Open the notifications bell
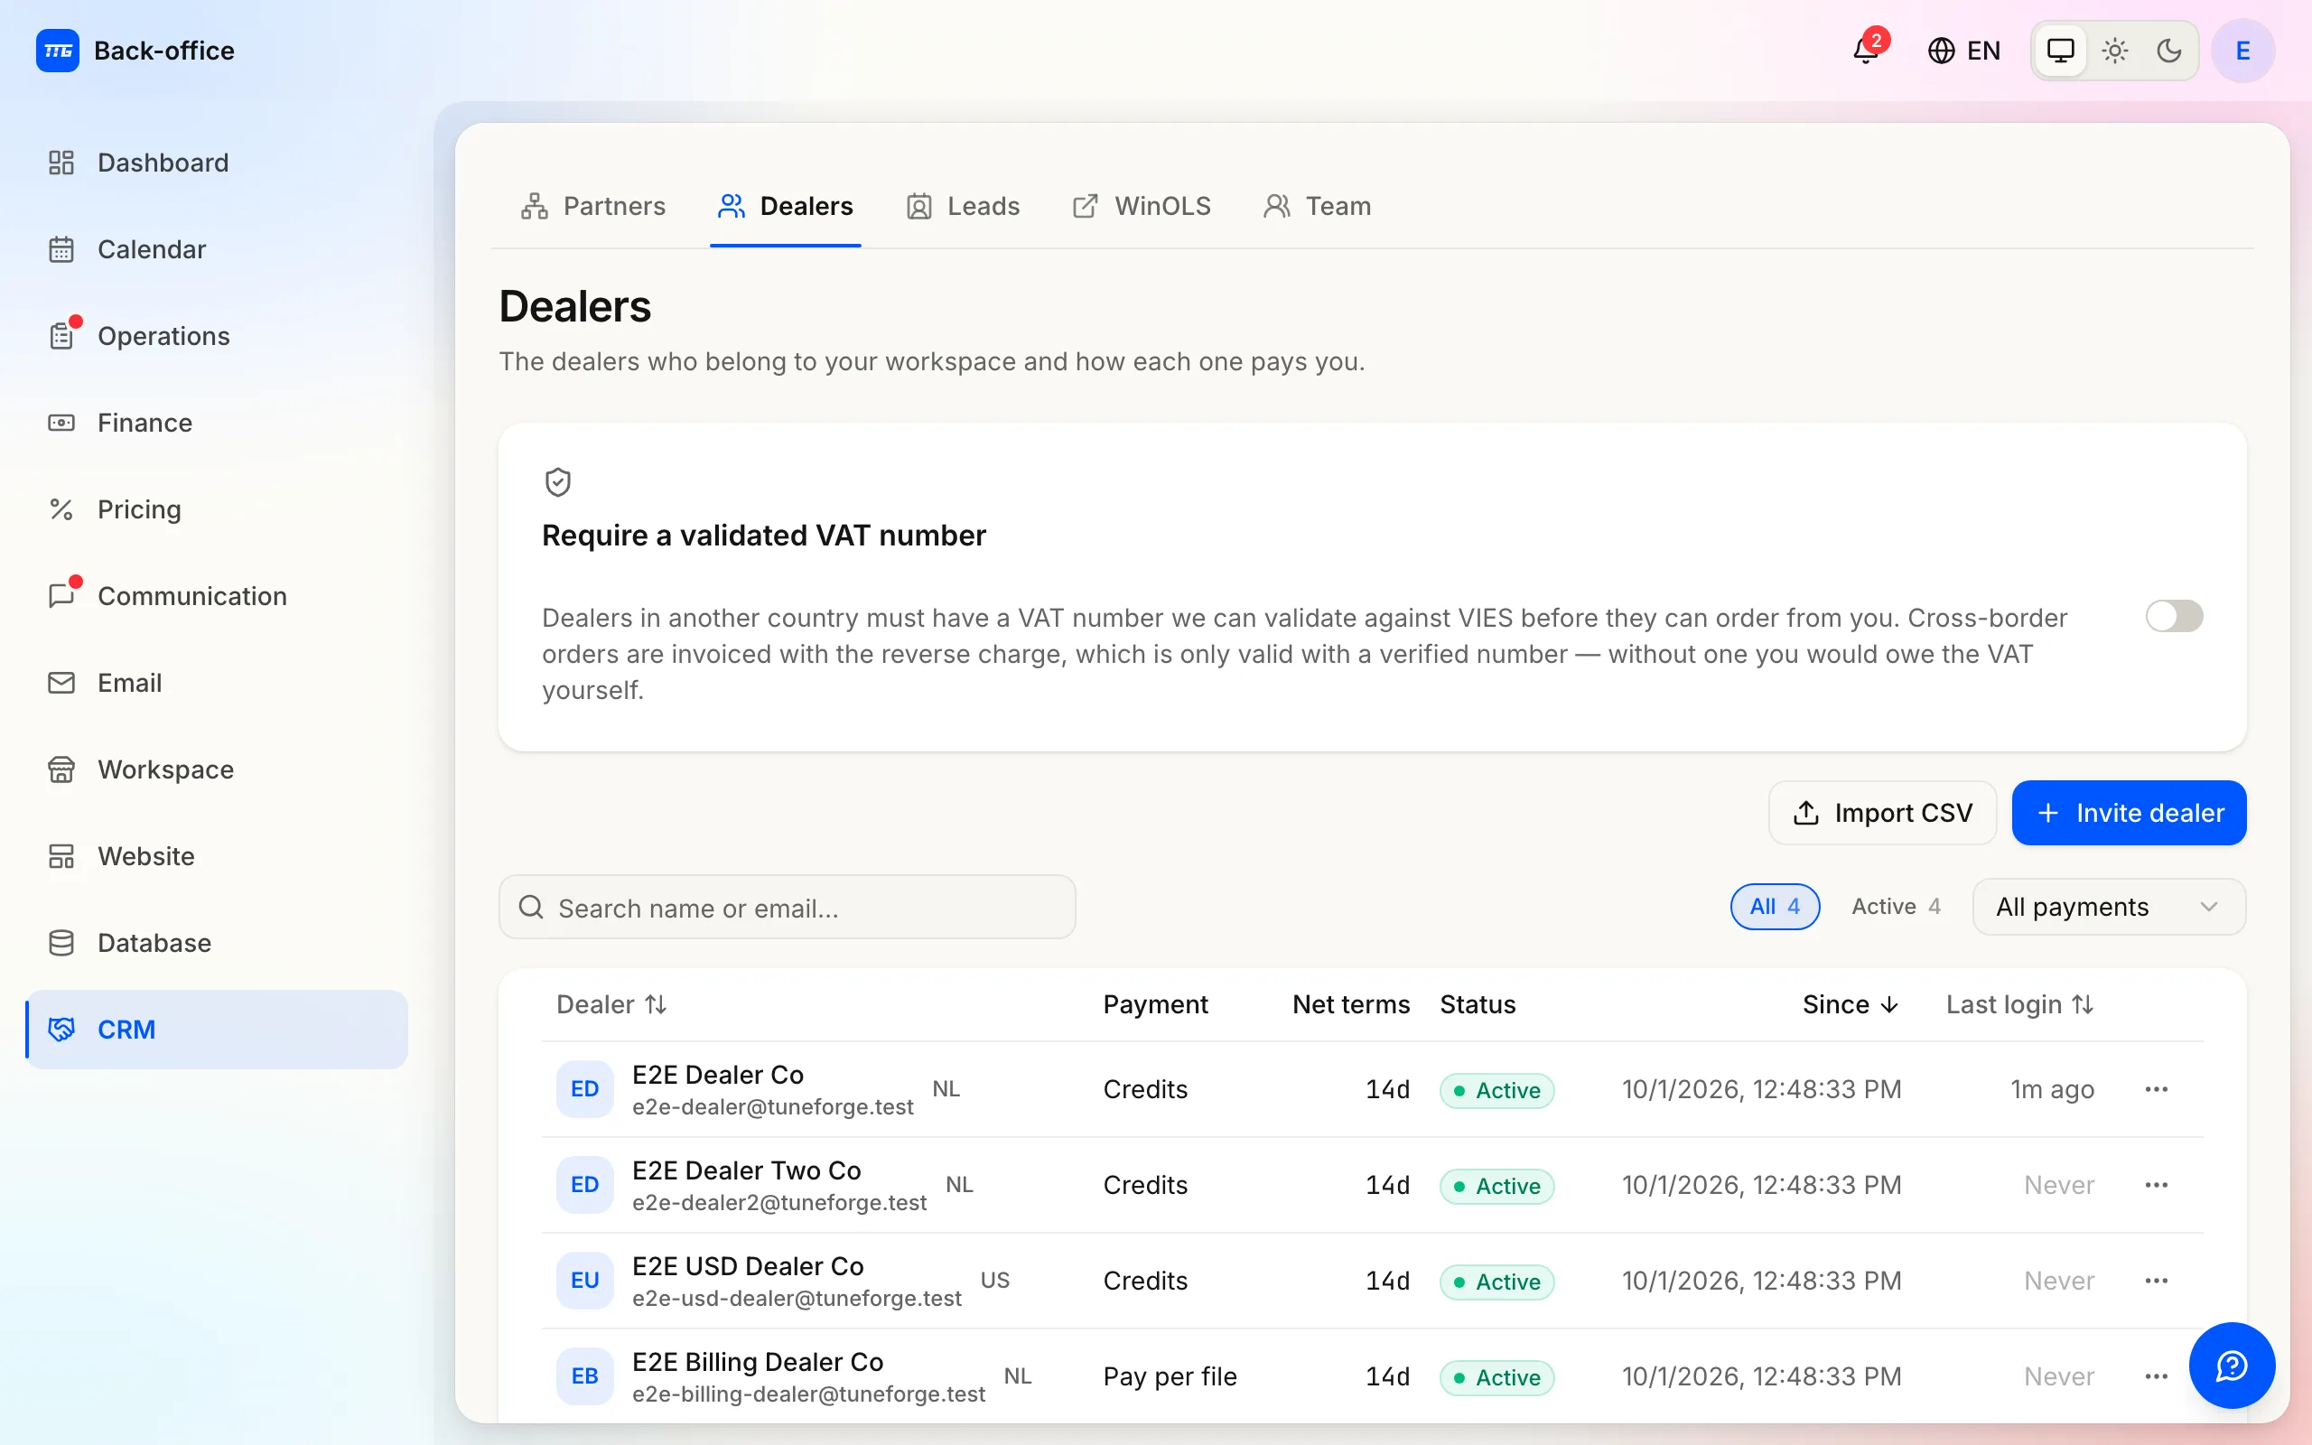Screen dimensions: 2312x1445 (x=1866, y=50)
